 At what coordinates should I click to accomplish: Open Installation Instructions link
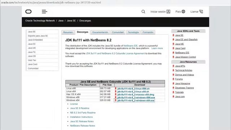pos(81,117)
